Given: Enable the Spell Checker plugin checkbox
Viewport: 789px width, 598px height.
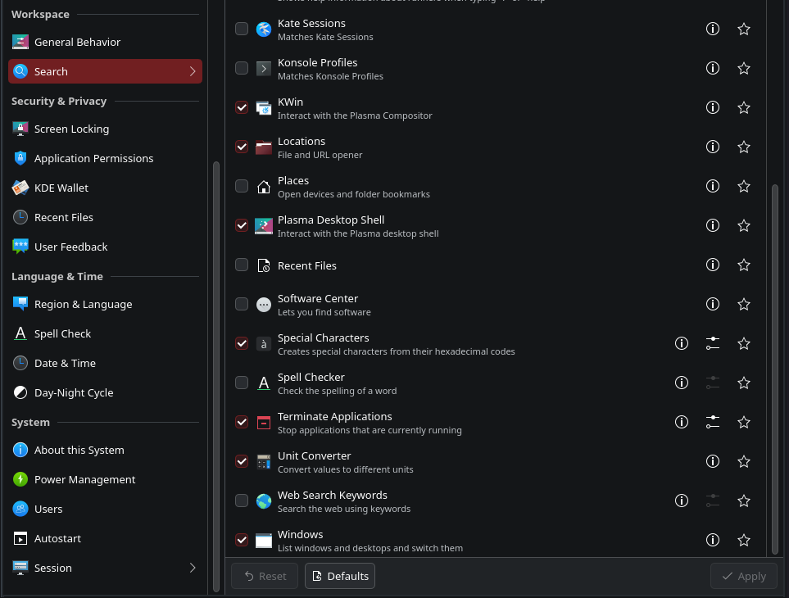Looking at the screenshot, I should 242,383.
